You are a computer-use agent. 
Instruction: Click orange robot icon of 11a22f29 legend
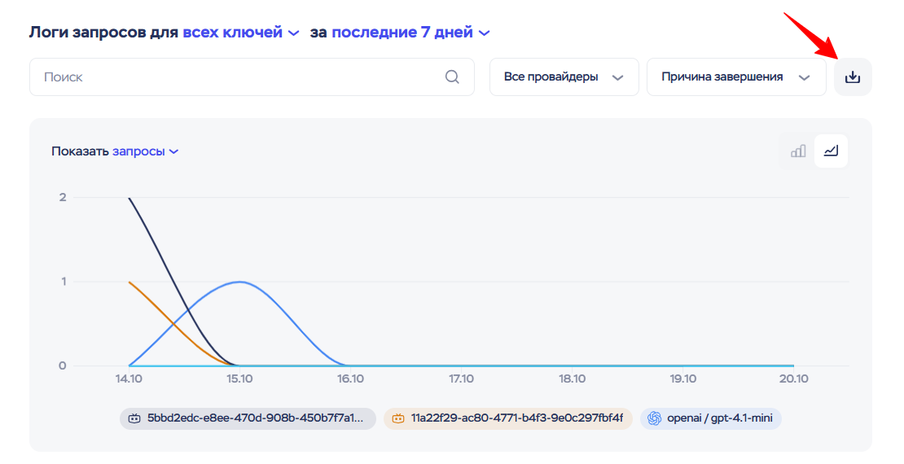click(x=397, y=418)
